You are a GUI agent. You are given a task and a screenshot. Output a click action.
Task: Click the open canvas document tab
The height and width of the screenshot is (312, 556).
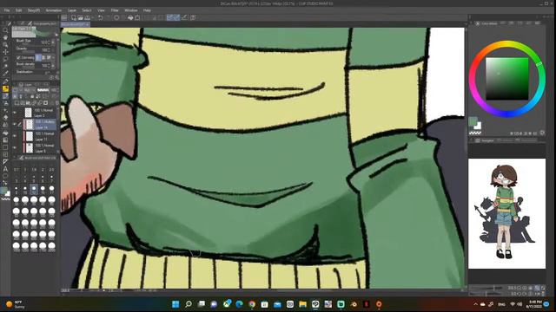(x=75, y=24)
